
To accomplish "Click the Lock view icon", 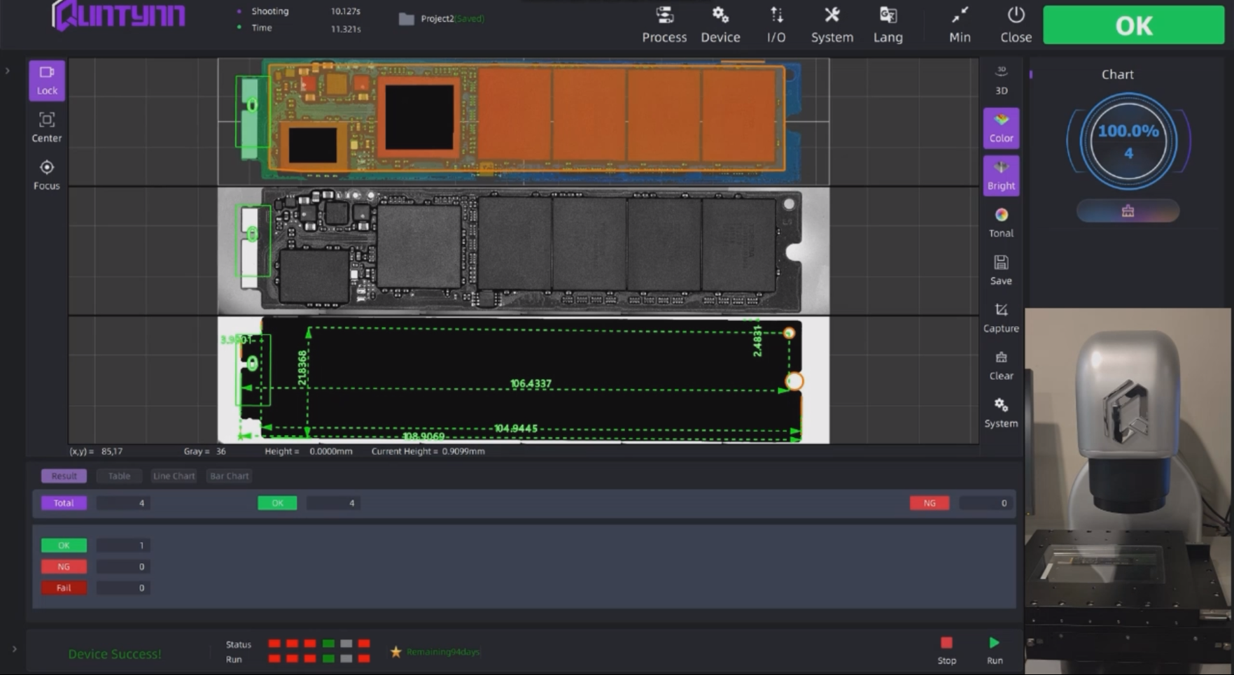I will coord(47,80).
